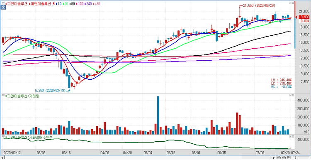Select the blue 10 moving average legend

click(59, 4)
